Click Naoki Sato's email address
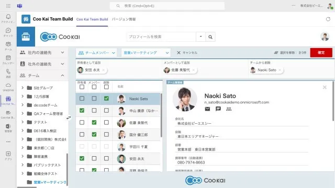 click(237, 102)
